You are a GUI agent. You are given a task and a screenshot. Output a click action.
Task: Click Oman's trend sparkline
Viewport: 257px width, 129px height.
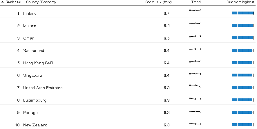[x=195, y=36]
